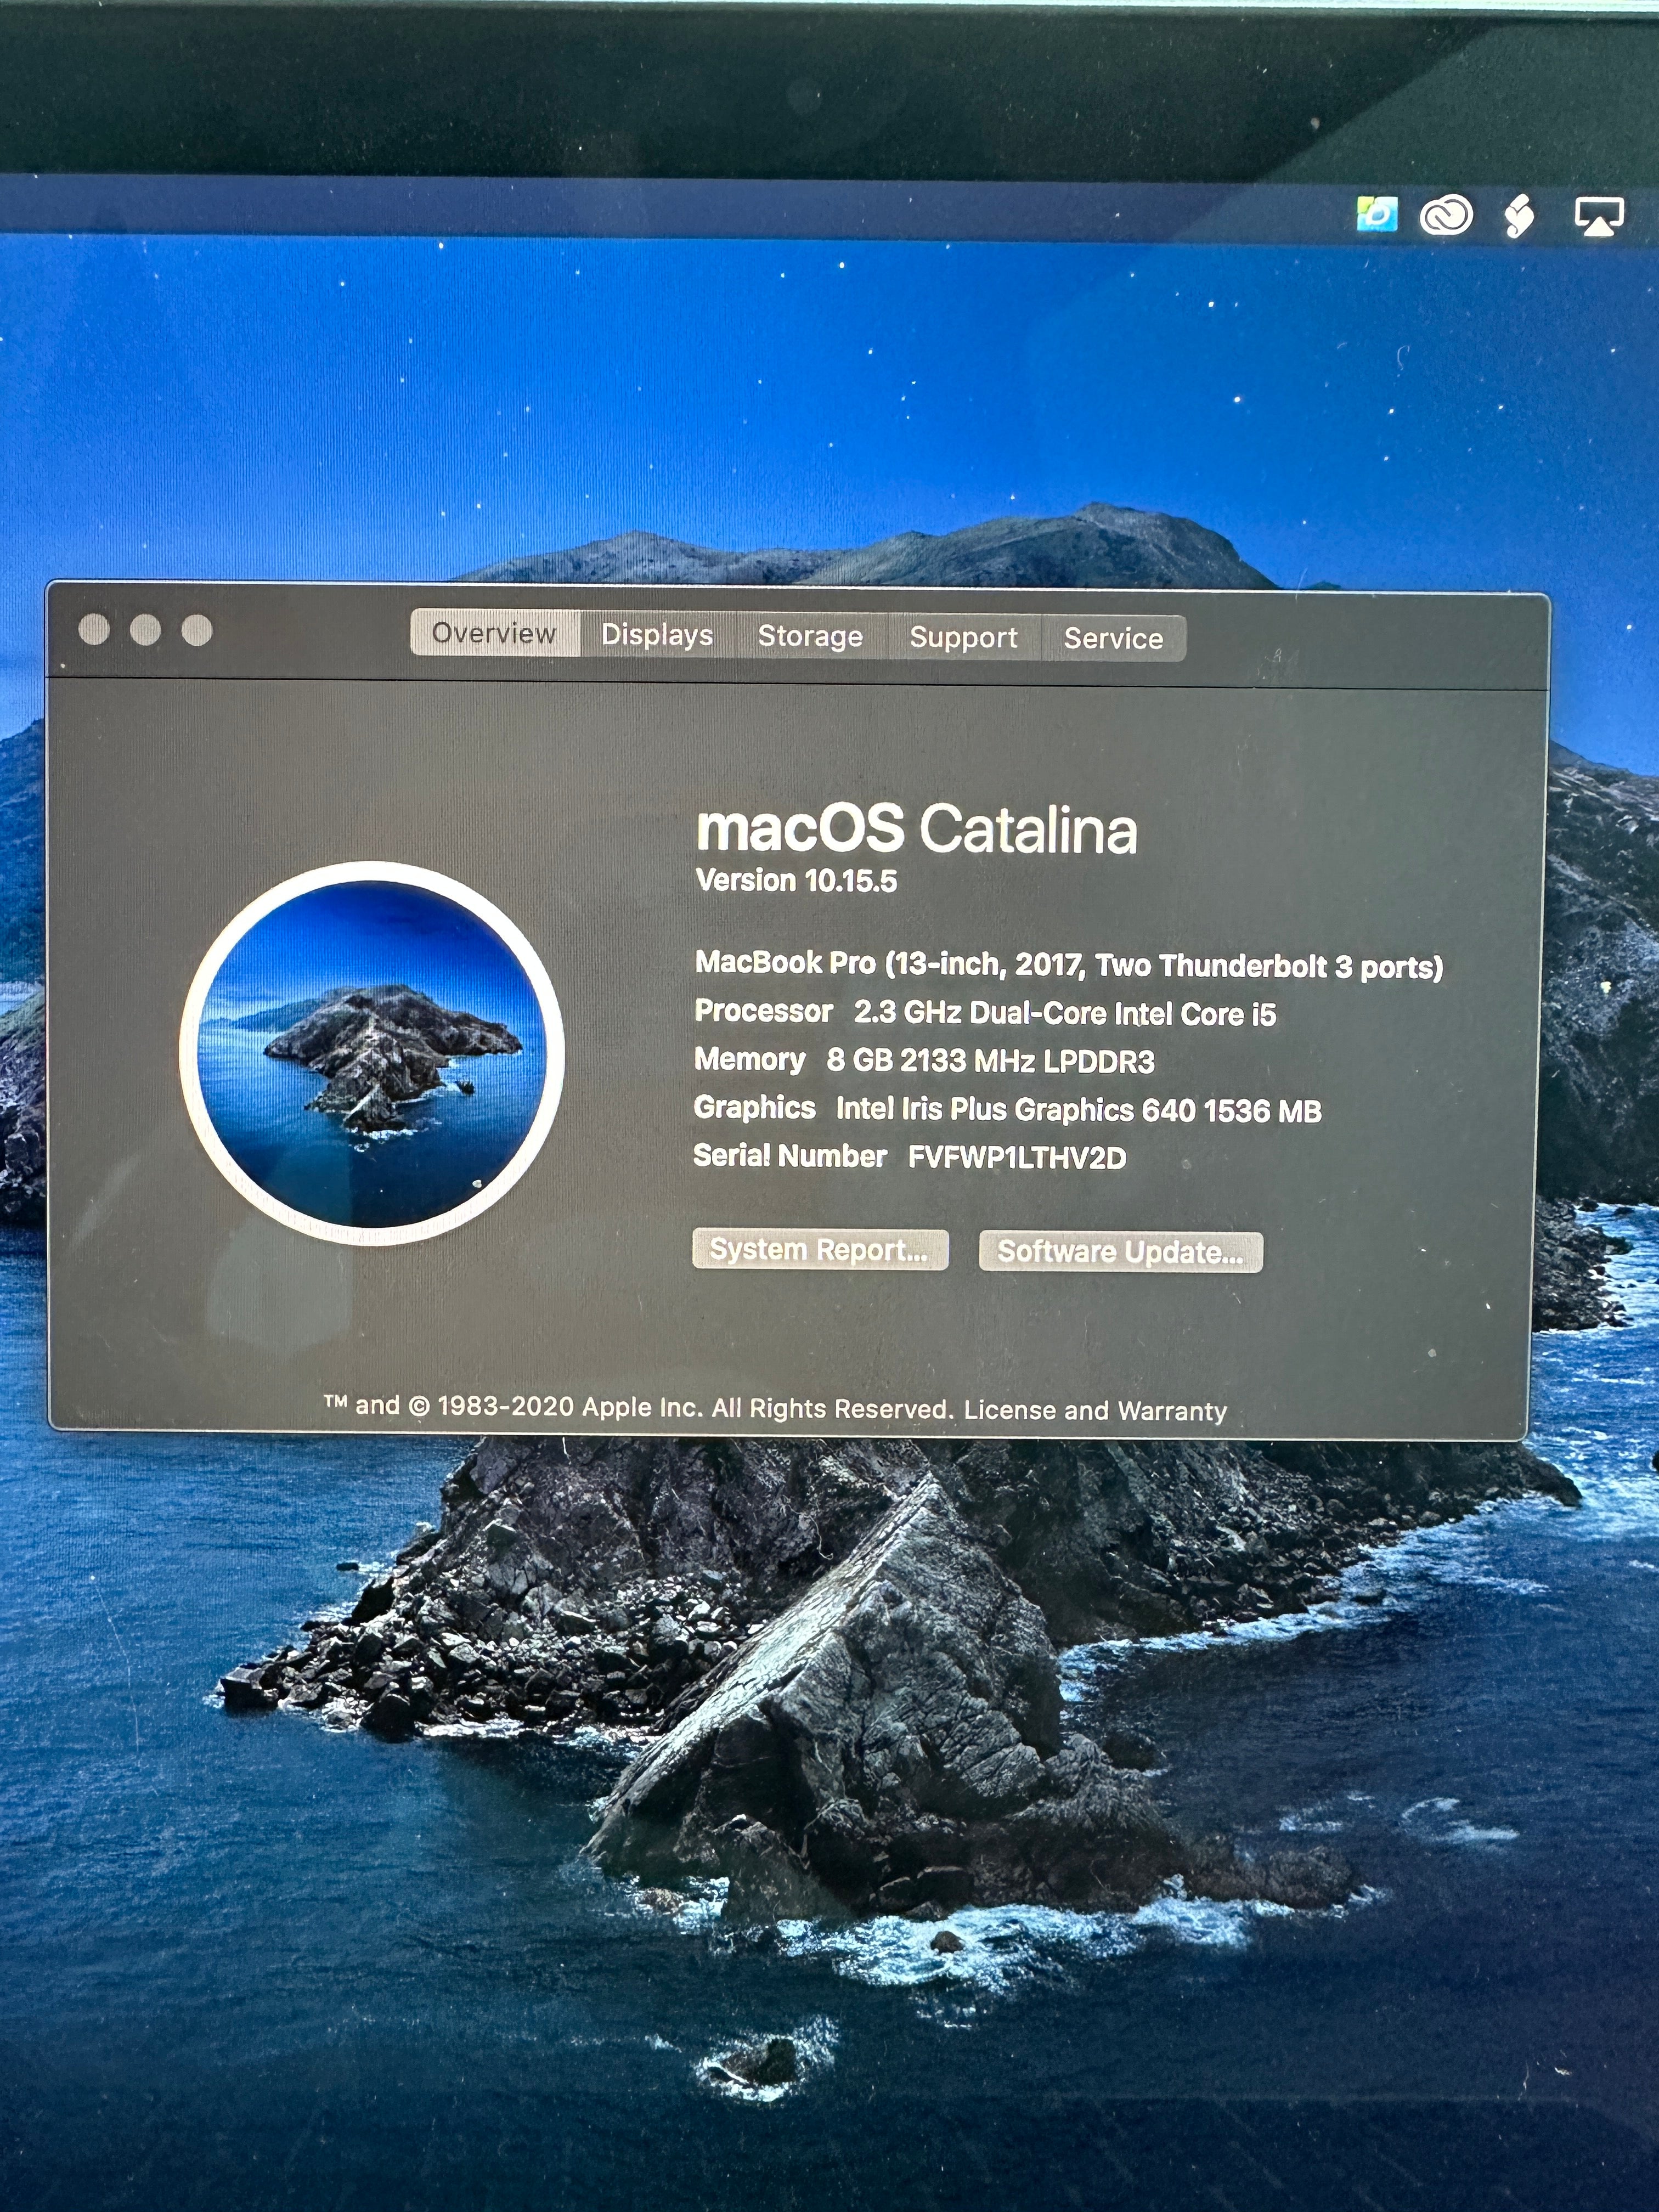Click the Version 10.15.5 text
The height and width of the screenshot is (2212, 1659).
tap(796, 881)
